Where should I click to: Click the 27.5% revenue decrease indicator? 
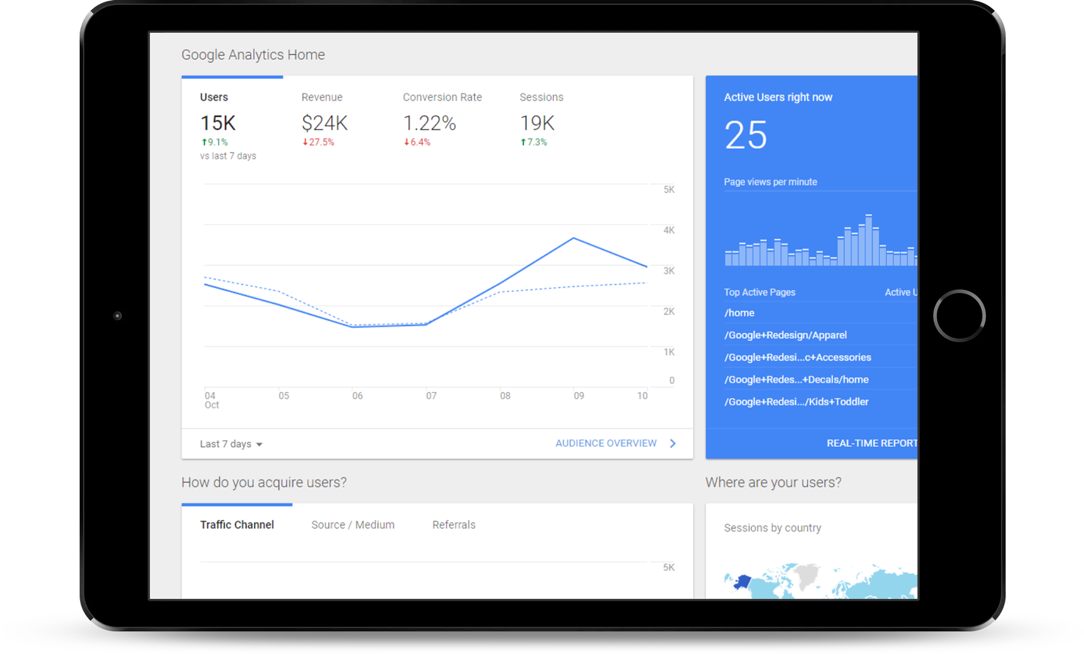(318, 142)
